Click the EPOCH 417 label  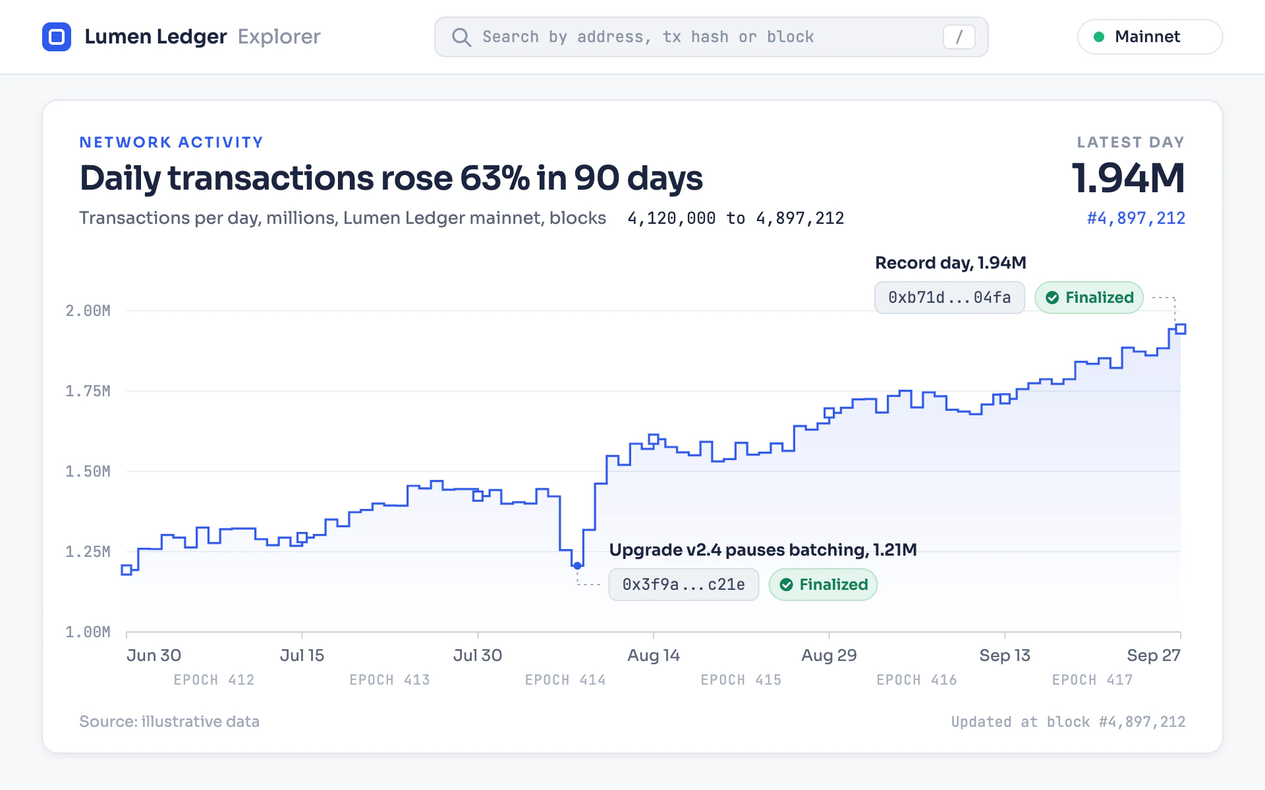click(x=1092, y=680)
